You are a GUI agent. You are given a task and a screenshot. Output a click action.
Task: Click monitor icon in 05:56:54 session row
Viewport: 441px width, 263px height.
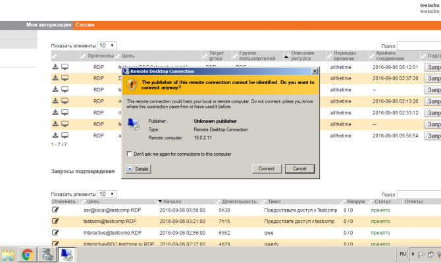click(65, 135)
